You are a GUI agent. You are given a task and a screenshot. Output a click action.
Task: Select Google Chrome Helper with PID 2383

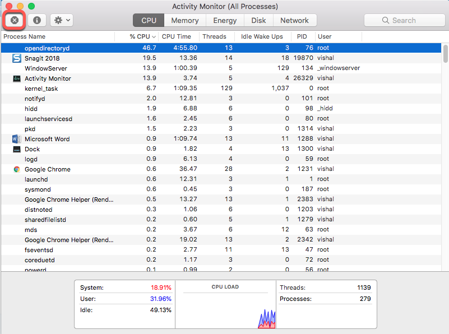(x=69, y=200)
